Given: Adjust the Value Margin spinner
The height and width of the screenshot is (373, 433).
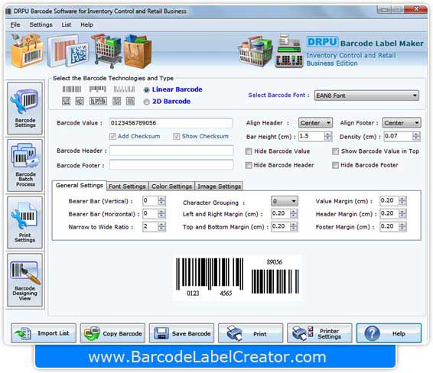Looking at the screenshot, I should tap(402, 201).
